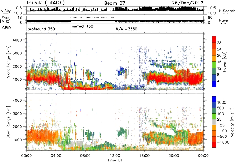Click the date '26/Dec/2012'
Viewport: 235px width, 162px height.
[188, 3]
